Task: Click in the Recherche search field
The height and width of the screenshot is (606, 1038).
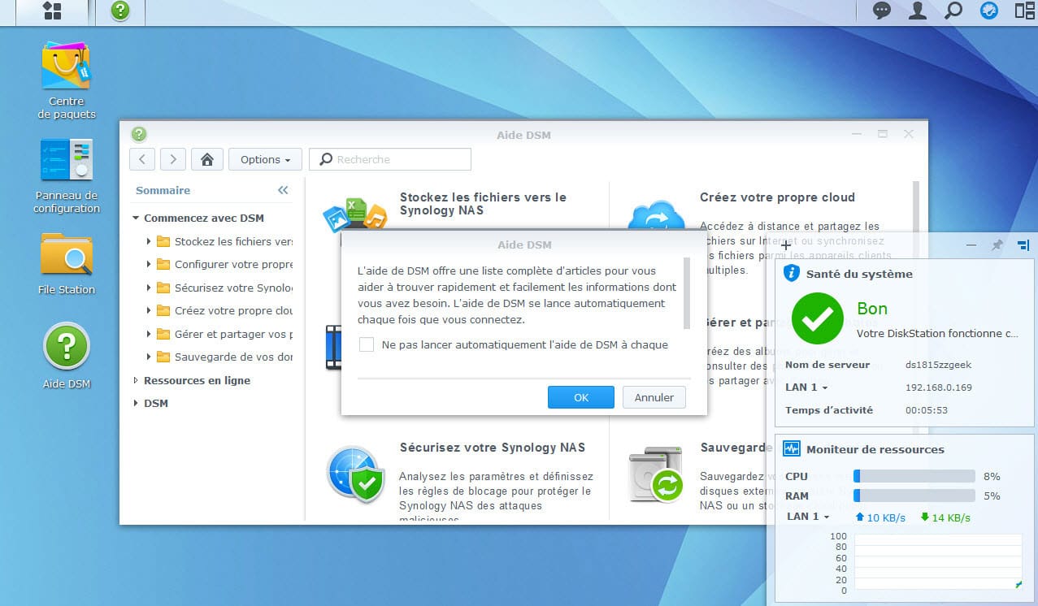Action: tap(390, 159)
